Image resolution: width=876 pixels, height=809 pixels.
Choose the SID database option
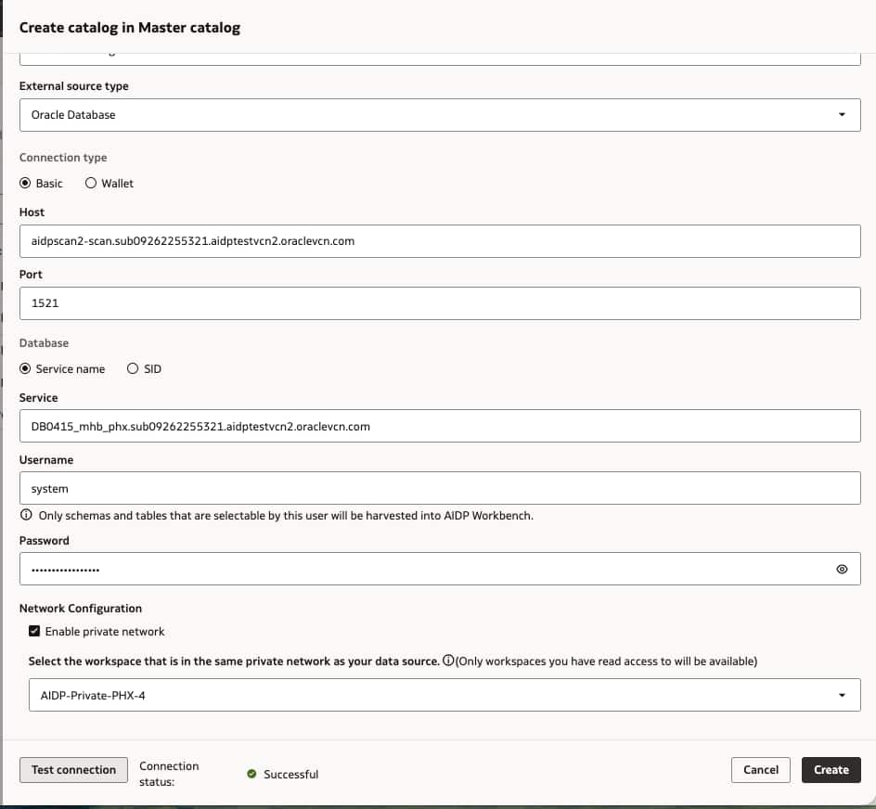tap(133, 369)
